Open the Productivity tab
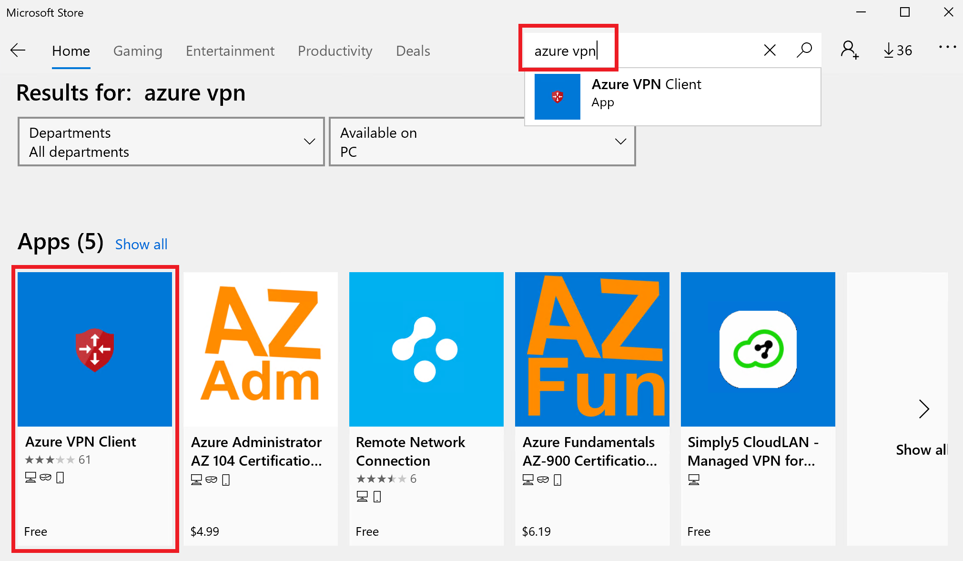This screenshot has height=561, width=963. (335, 51)
